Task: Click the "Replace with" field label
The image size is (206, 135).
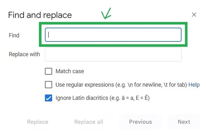Action: point(24,54)
